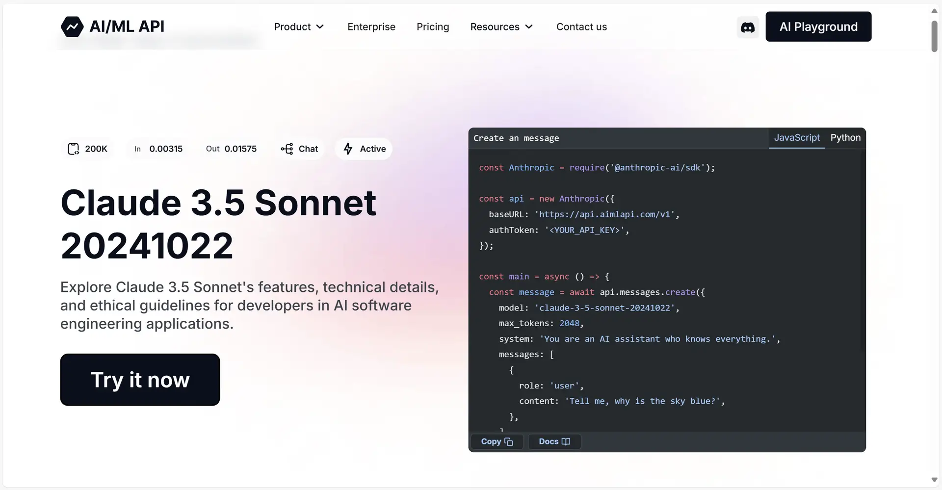Click the scroll up arrow of the page
Viewport: 942px width, 490px height.
click(934, 10)
